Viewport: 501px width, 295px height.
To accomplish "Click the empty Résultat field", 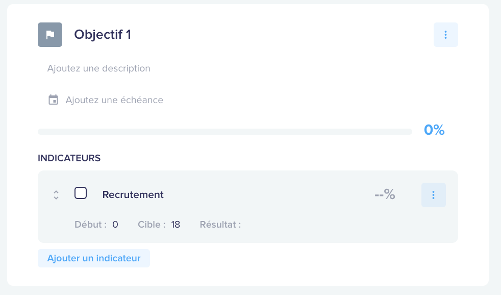I will coord(253,225).
